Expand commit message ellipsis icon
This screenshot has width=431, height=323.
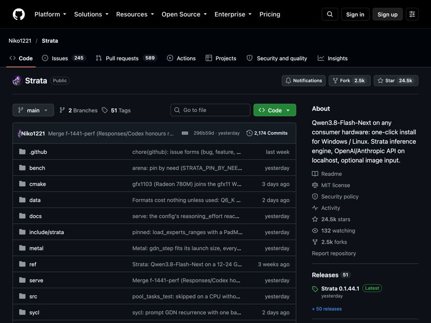(185, 133)
